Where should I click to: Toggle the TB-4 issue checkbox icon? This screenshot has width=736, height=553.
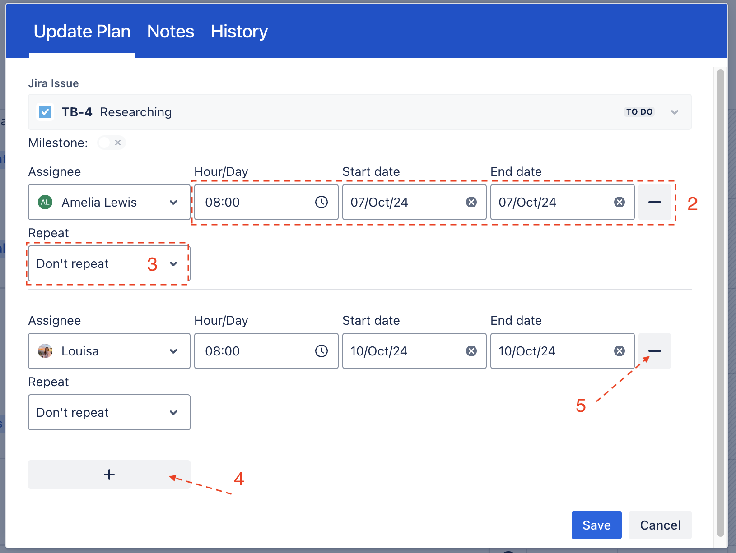[x=45, y=112]
